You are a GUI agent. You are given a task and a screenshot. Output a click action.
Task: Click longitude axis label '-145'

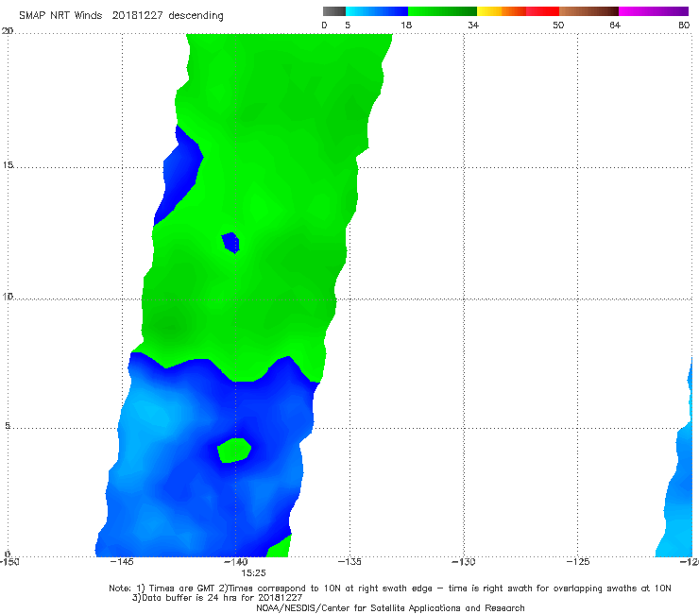point(121,562)
